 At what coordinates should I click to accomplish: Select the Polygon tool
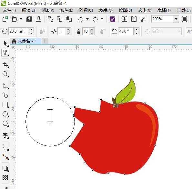coord(5,123)
